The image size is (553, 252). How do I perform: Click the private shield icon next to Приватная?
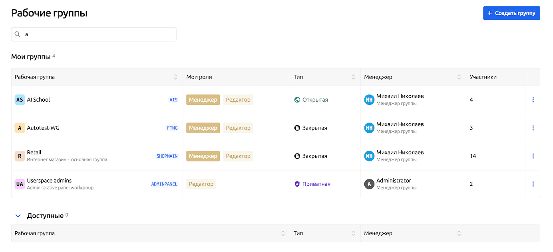(x=297, y=184)
